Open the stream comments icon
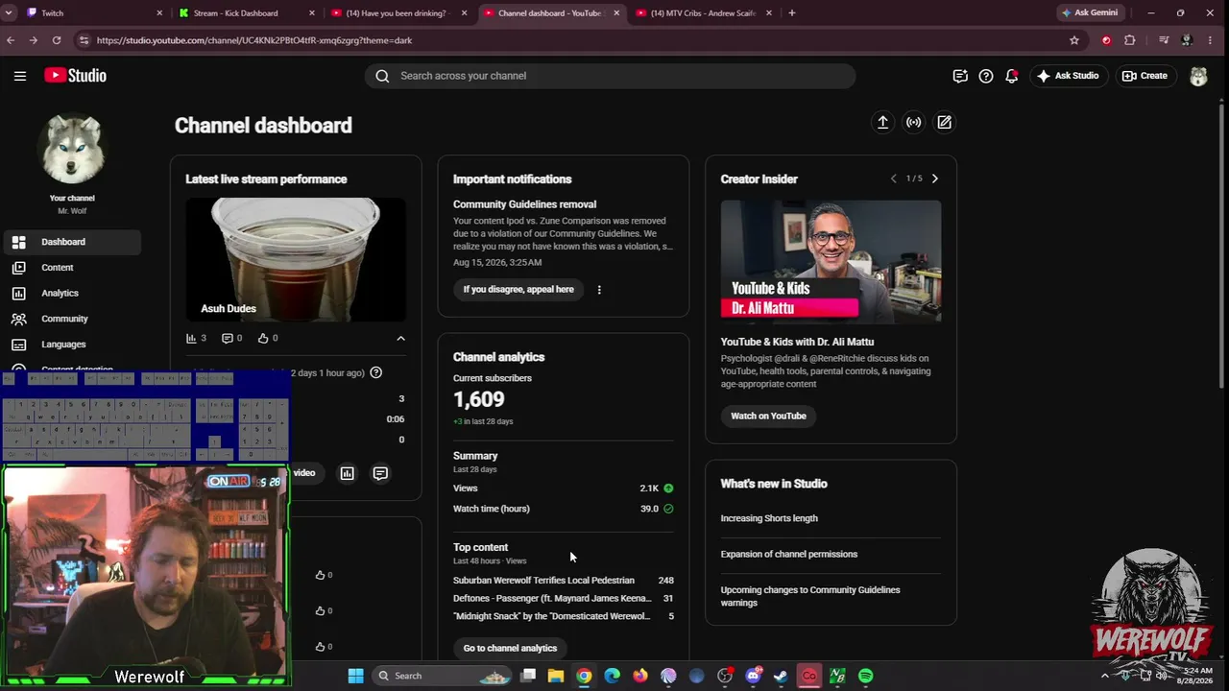Image resolution: width=1229 pixels, height=691 pixels. [380, 473]
